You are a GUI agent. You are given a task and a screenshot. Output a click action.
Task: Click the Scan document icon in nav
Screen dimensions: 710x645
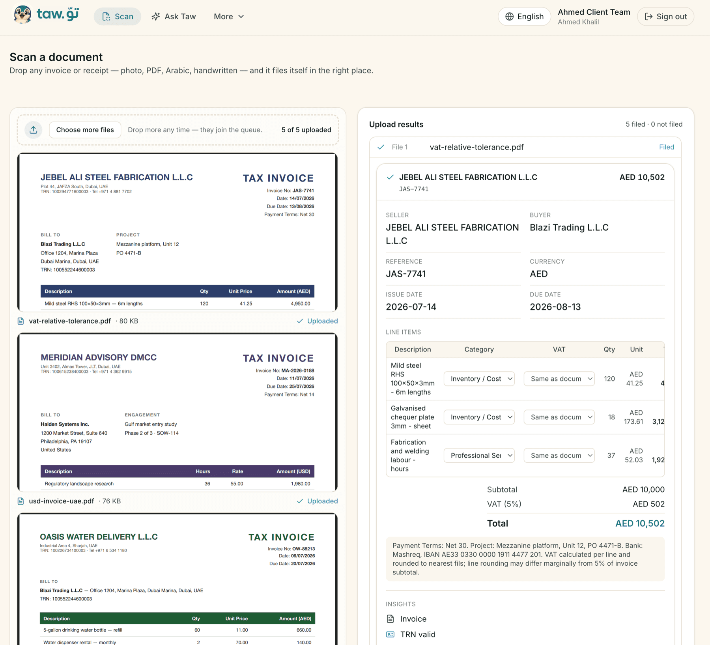point(106,17)
